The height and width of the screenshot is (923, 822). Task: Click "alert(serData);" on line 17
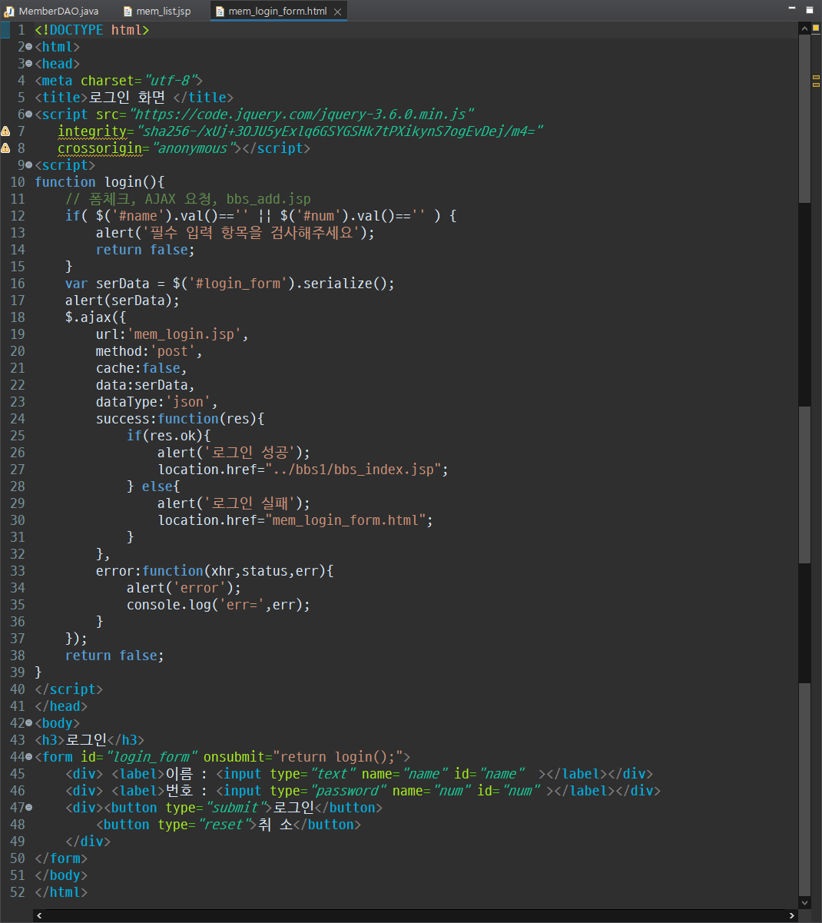(122, 300)
